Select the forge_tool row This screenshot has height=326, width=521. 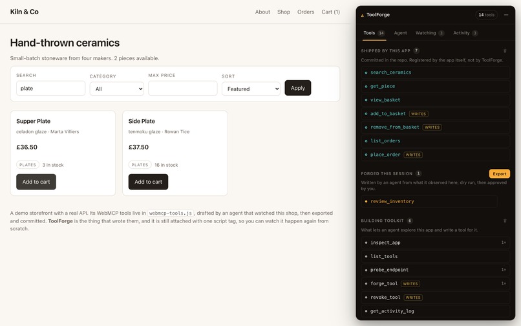coord(435,284)
